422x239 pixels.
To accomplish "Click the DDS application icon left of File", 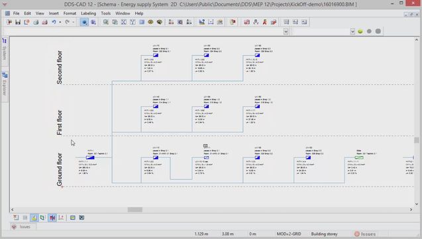I will point(7,13).
